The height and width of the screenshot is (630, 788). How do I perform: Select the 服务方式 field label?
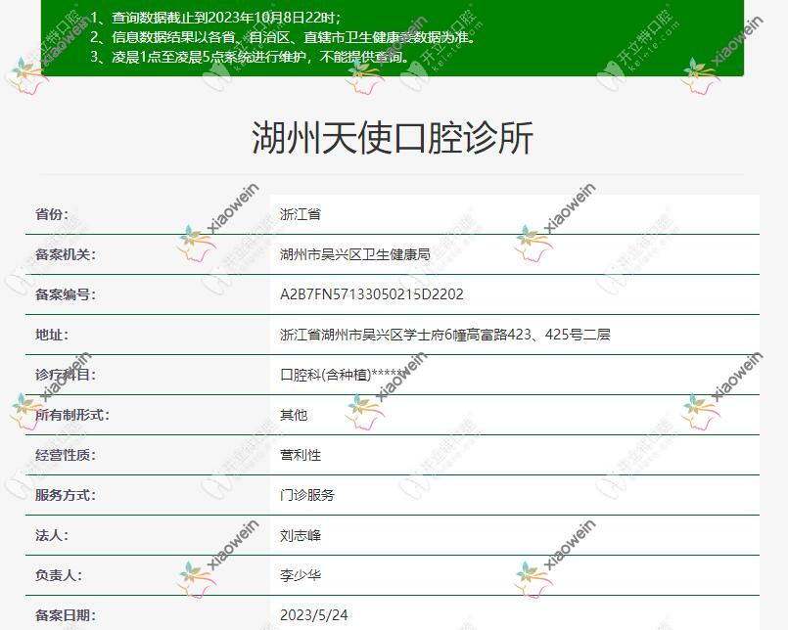pyautogui.click(x=65, y=495)
